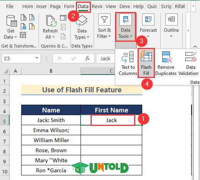Open the Data Types dropdown

click(82, 27)
